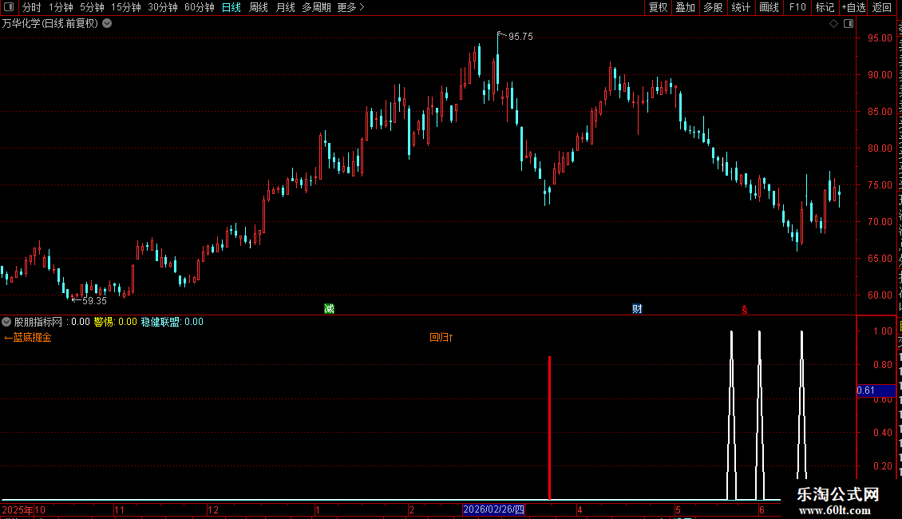The image size is (902, 519).
Task: Open 画线 drawing tools
Action: point(769,7)
